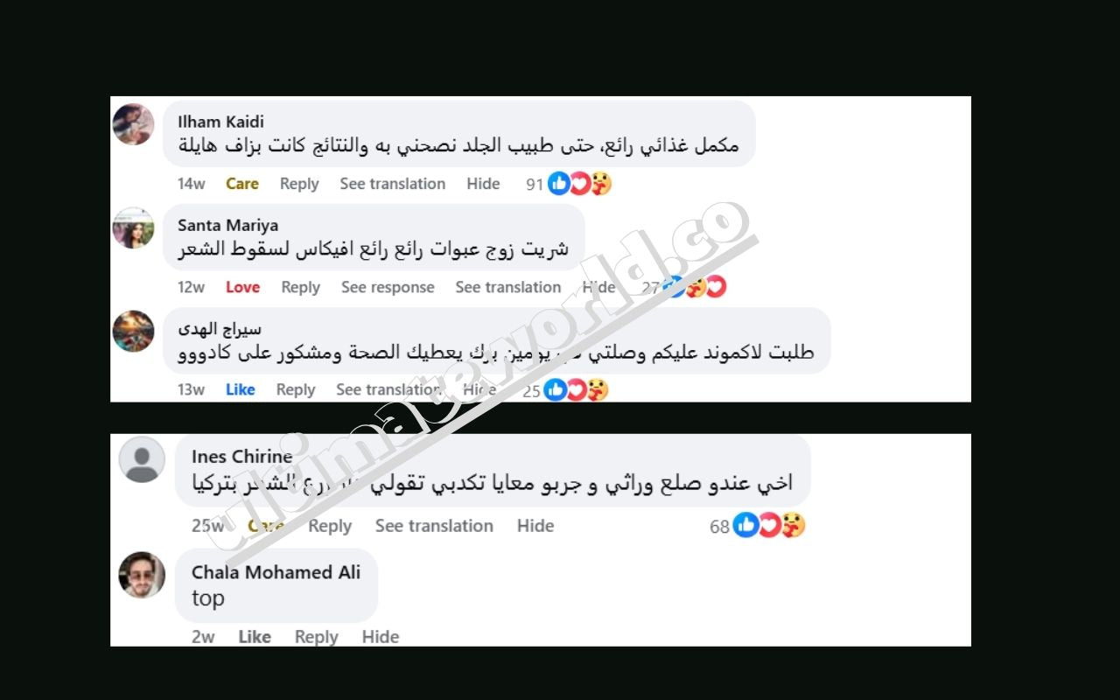Expand See translation for Ilham Kaidi's comment

[393, 184]
